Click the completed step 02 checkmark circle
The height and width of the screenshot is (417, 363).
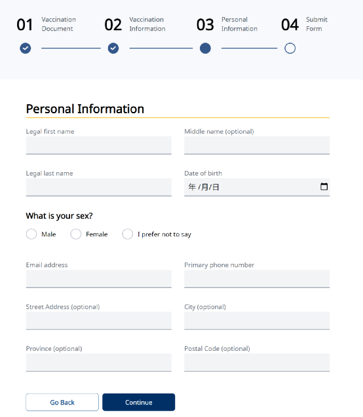113,48
